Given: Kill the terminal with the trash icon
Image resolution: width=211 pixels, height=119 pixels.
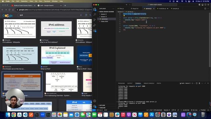Looking at the screenshot, I should click(199, 83).
